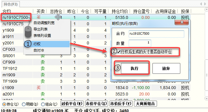
Task: Select 导出列表 menu entry
Action: 47,29
